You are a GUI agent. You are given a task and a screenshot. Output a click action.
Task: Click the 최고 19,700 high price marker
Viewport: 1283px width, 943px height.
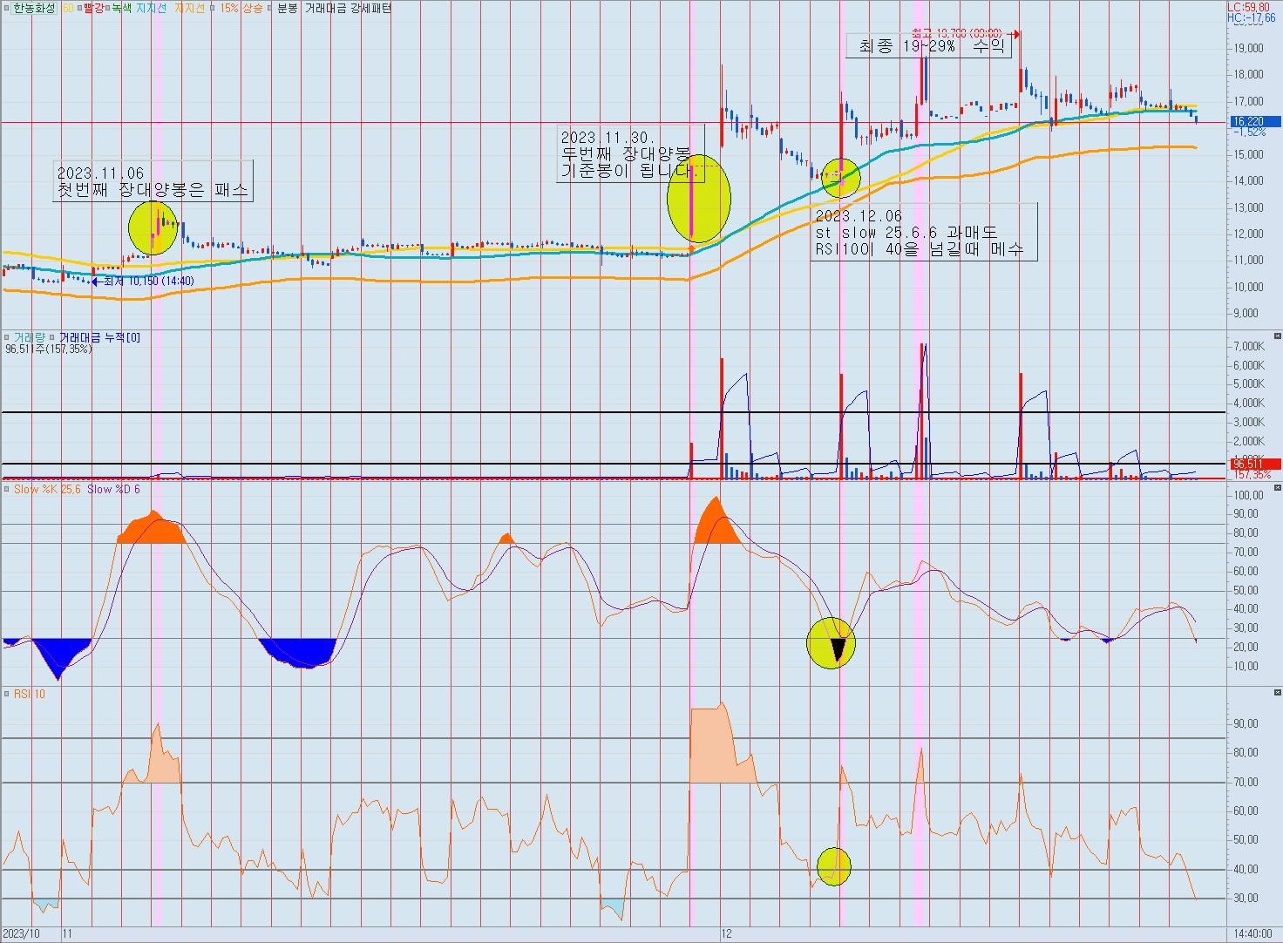point(967,34)
